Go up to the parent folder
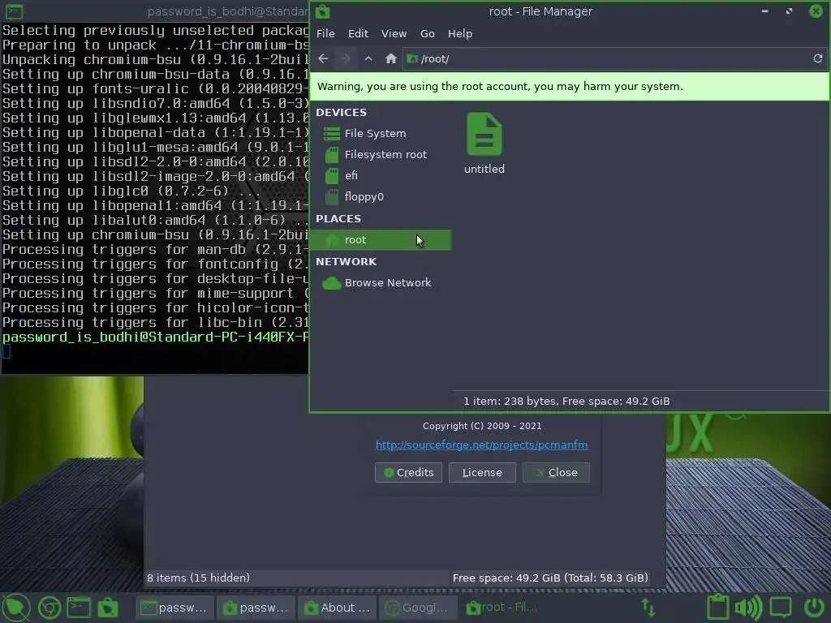This screenshot has width=831, height=623. click(368, 58)
